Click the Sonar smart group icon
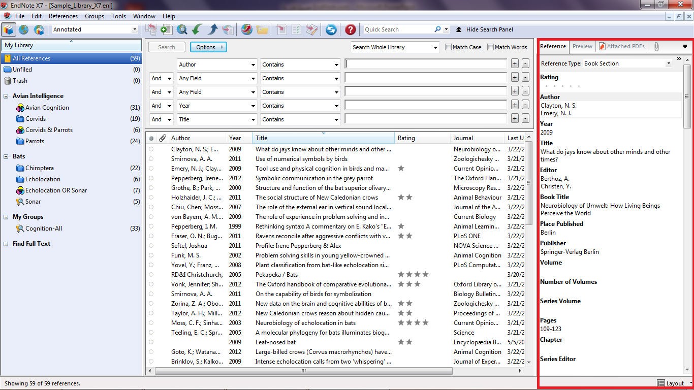This screenshot has width=694, height=390. pos(20,202)
